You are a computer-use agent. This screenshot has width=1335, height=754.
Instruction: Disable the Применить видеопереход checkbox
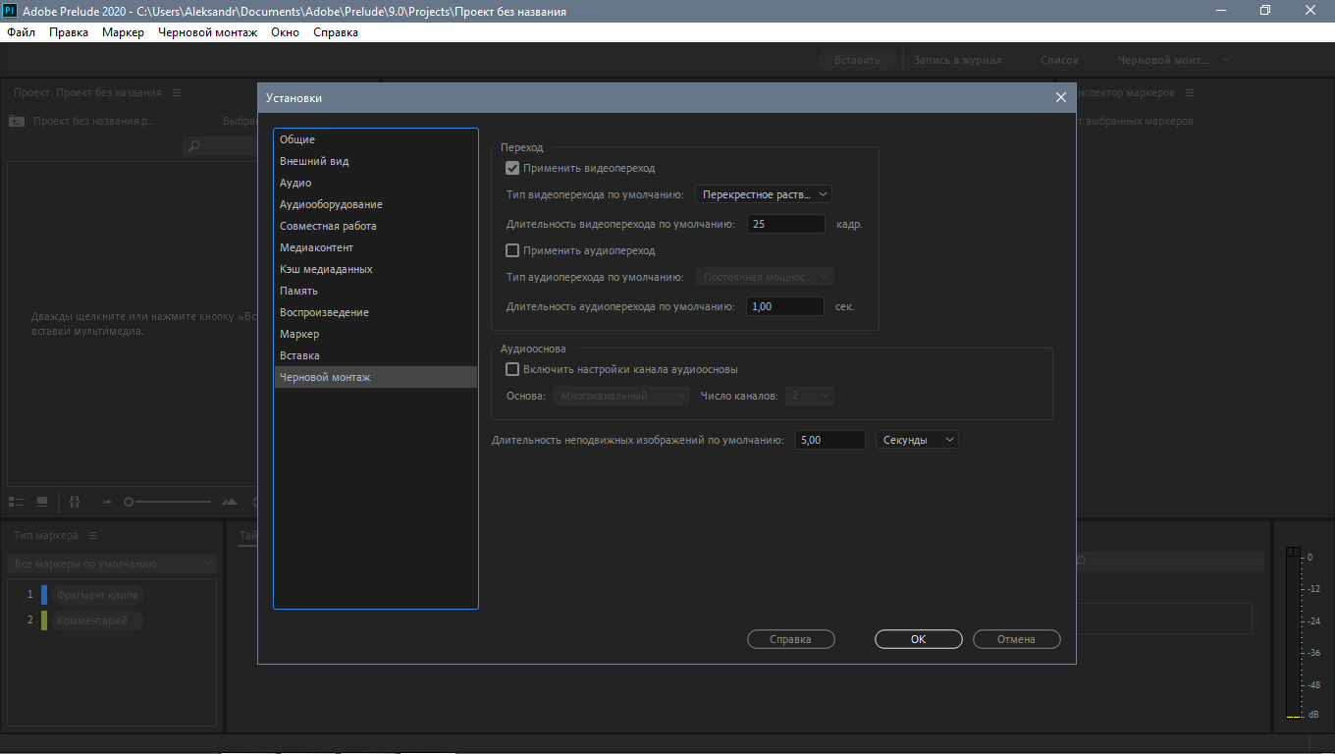(x=511, y=169)
